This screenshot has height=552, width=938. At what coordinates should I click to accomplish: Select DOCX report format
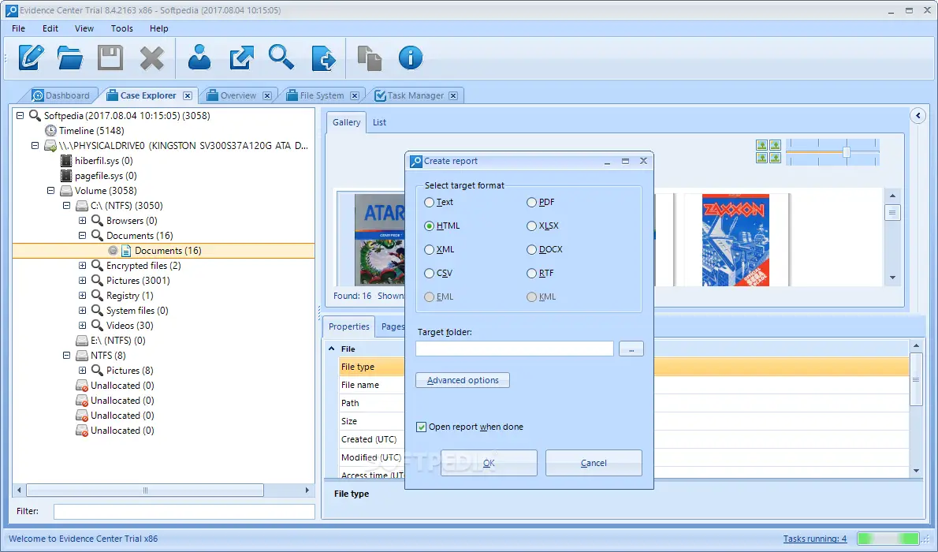pyautogui.click(x=531, y=250)
